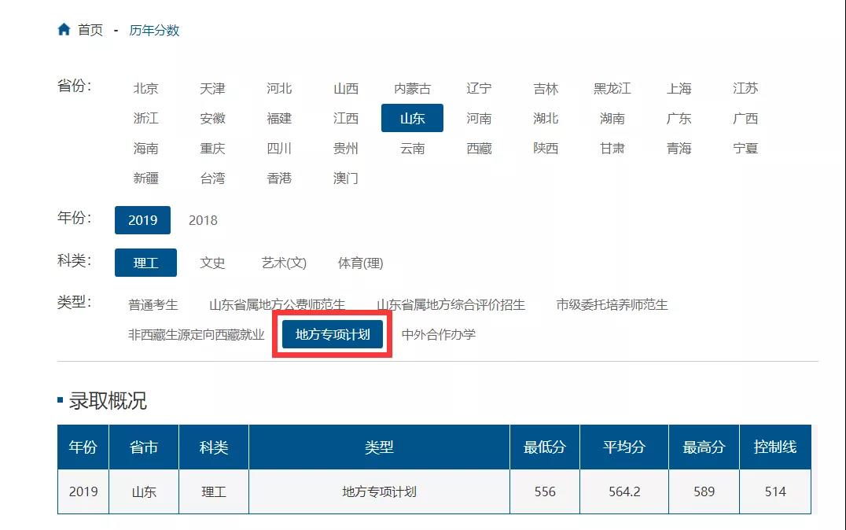Select type 中外合作办学
846x530 pixels.
click(439, 335)
